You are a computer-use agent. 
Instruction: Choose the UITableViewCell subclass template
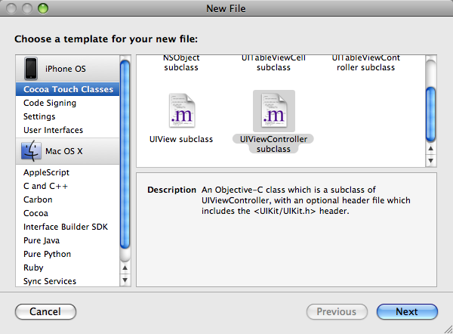[x=273, y=63]
